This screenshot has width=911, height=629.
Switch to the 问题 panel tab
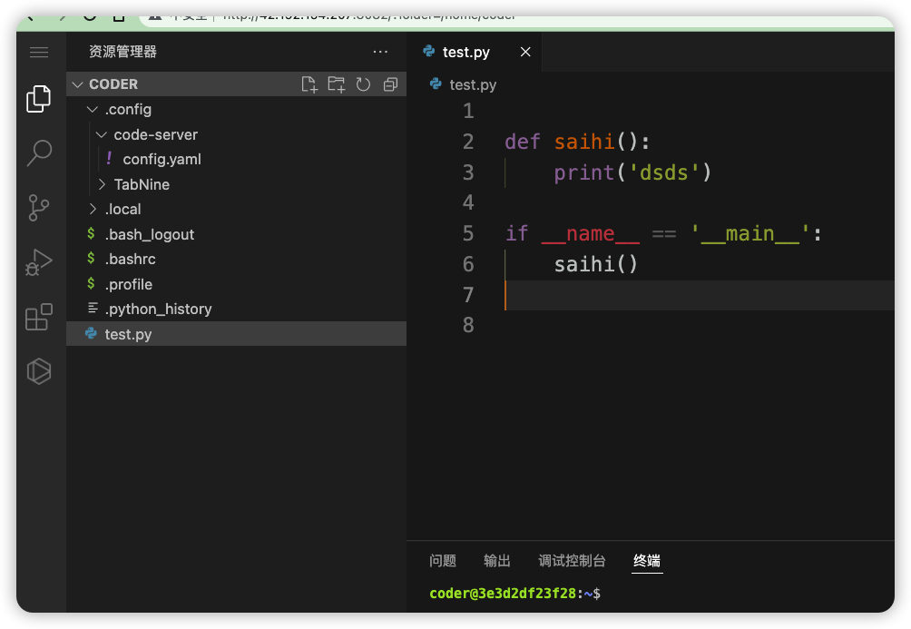coord(443,561)
